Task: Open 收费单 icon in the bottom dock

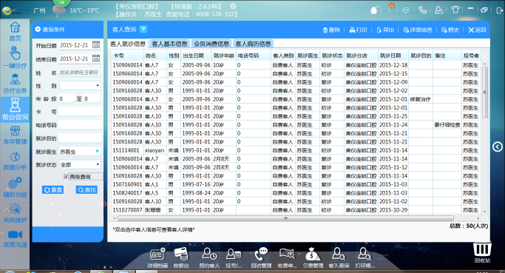Action: (287, 258)
